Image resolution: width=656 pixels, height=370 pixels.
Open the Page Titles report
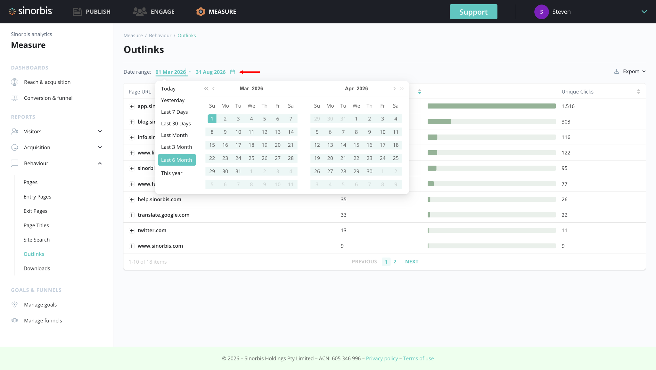[36, 226]
